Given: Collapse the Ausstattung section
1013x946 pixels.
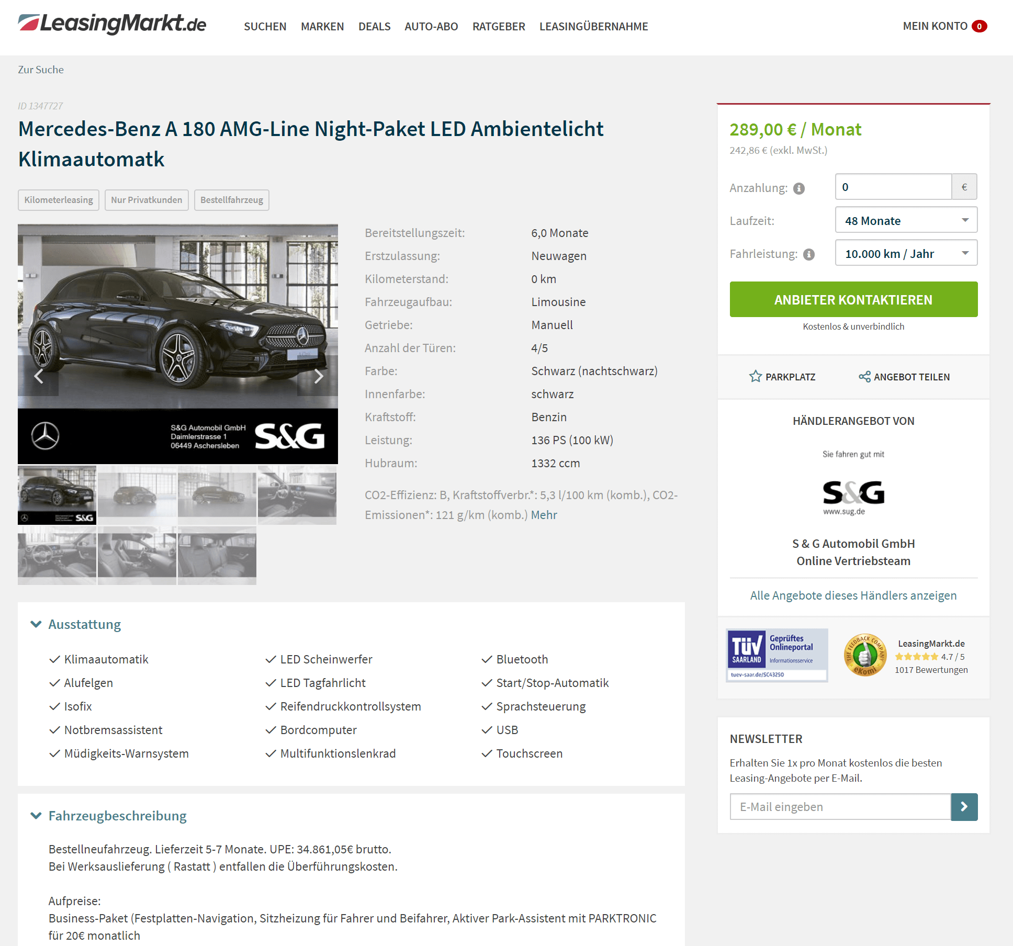Looking at the screenshot, I should 76,624.
